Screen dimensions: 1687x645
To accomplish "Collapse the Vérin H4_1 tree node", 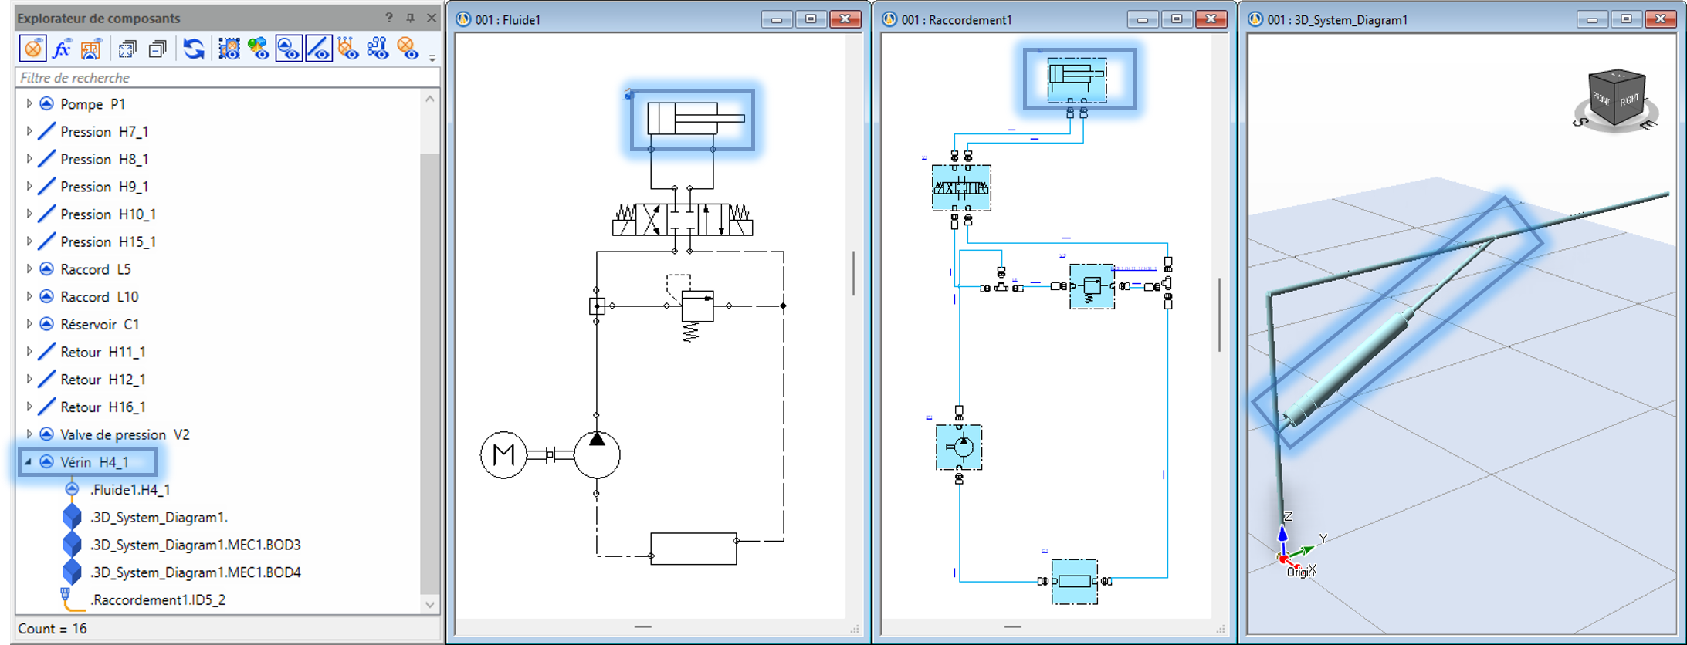I will [29, 462].
